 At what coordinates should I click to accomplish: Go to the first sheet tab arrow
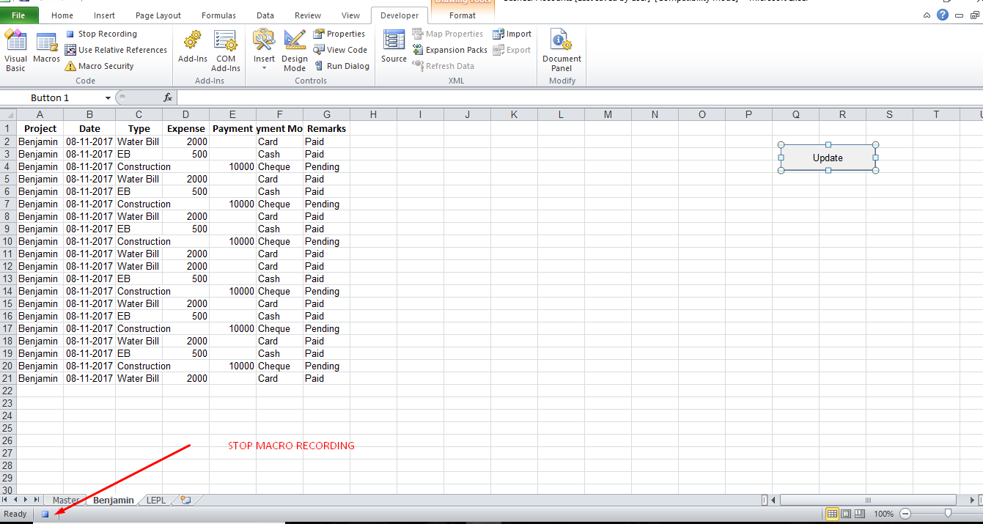6,500
